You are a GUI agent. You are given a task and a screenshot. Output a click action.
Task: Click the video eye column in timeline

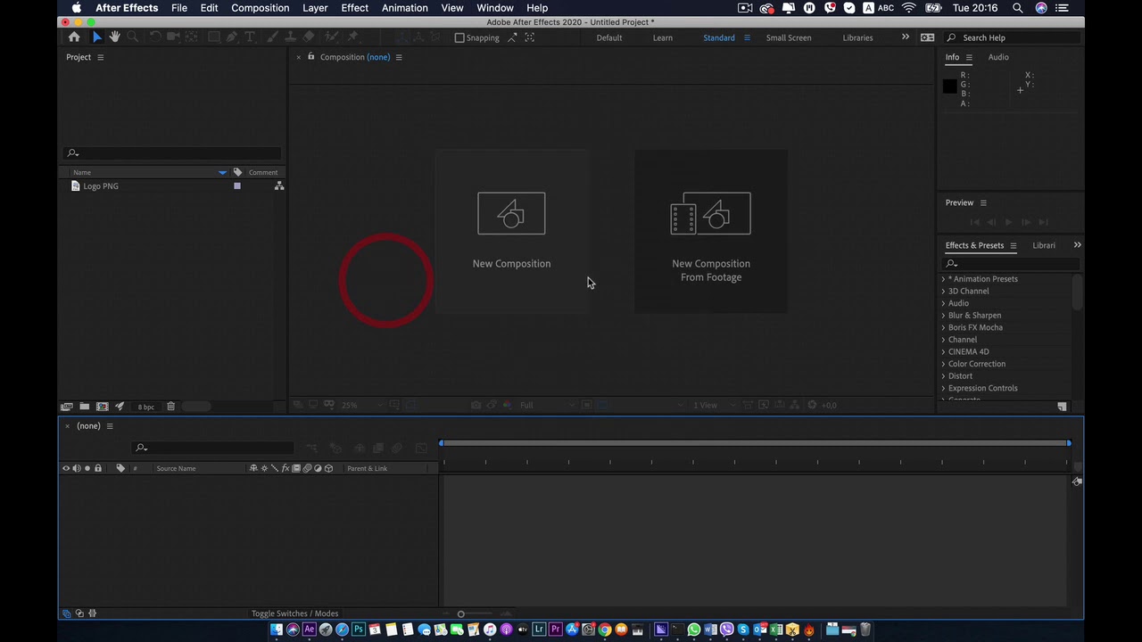pos(65,468)
